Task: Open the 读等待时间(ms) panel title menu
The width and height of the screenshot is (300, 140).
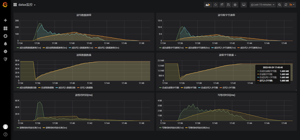Action: 84,95
